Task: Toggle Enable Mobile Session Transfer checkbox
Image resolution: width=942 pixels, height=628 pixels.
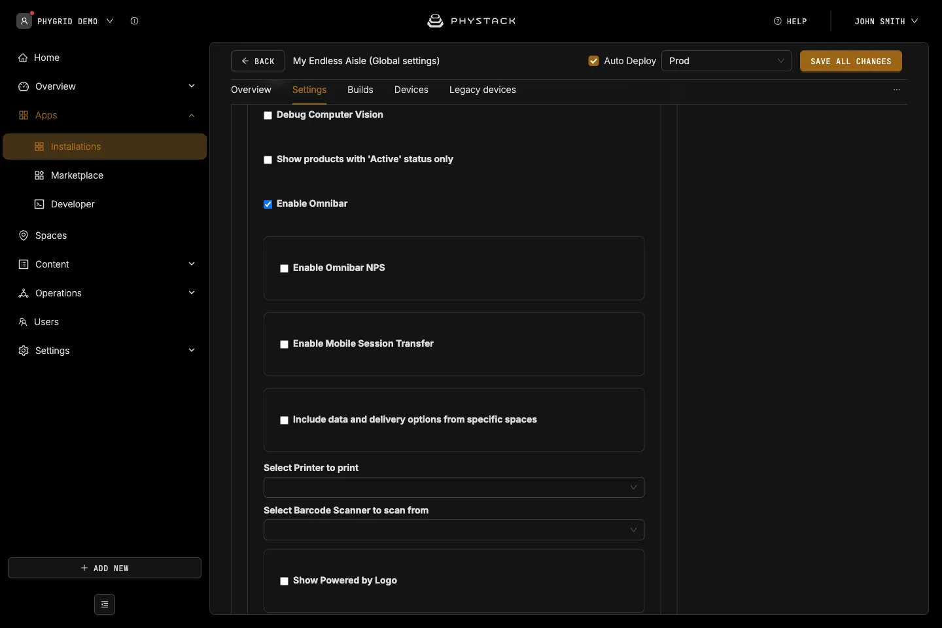Action: pos(284,344)
